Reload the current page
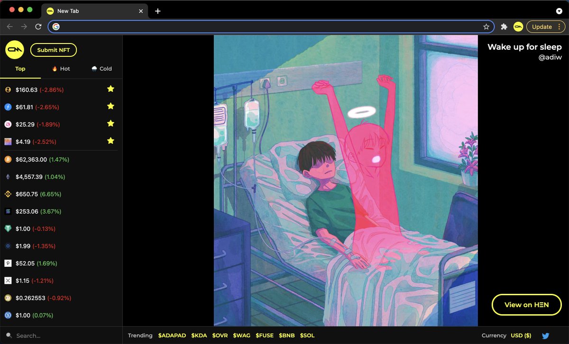This screenshot has height=344, width=569. (x=38, y=27)
